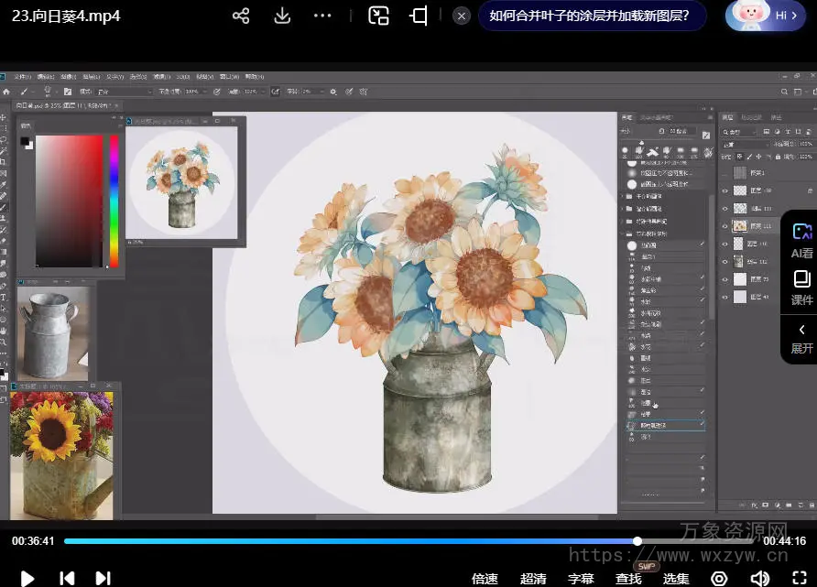Toggle 字幕 subtitles
The width and height of the screenshot is (817, 587).
[581, 579]
